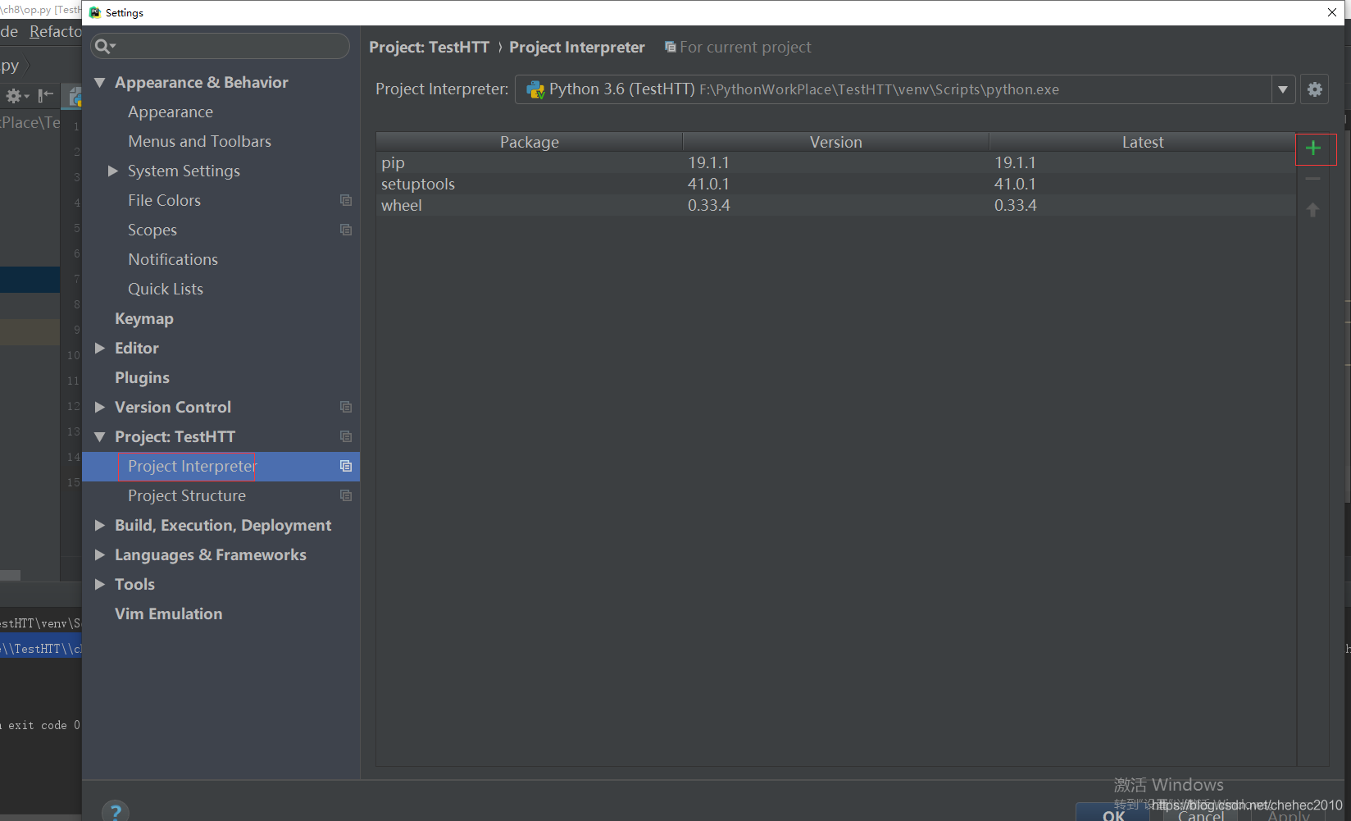
Task: Select Scopes settings
Action: [x=152, y=230]
